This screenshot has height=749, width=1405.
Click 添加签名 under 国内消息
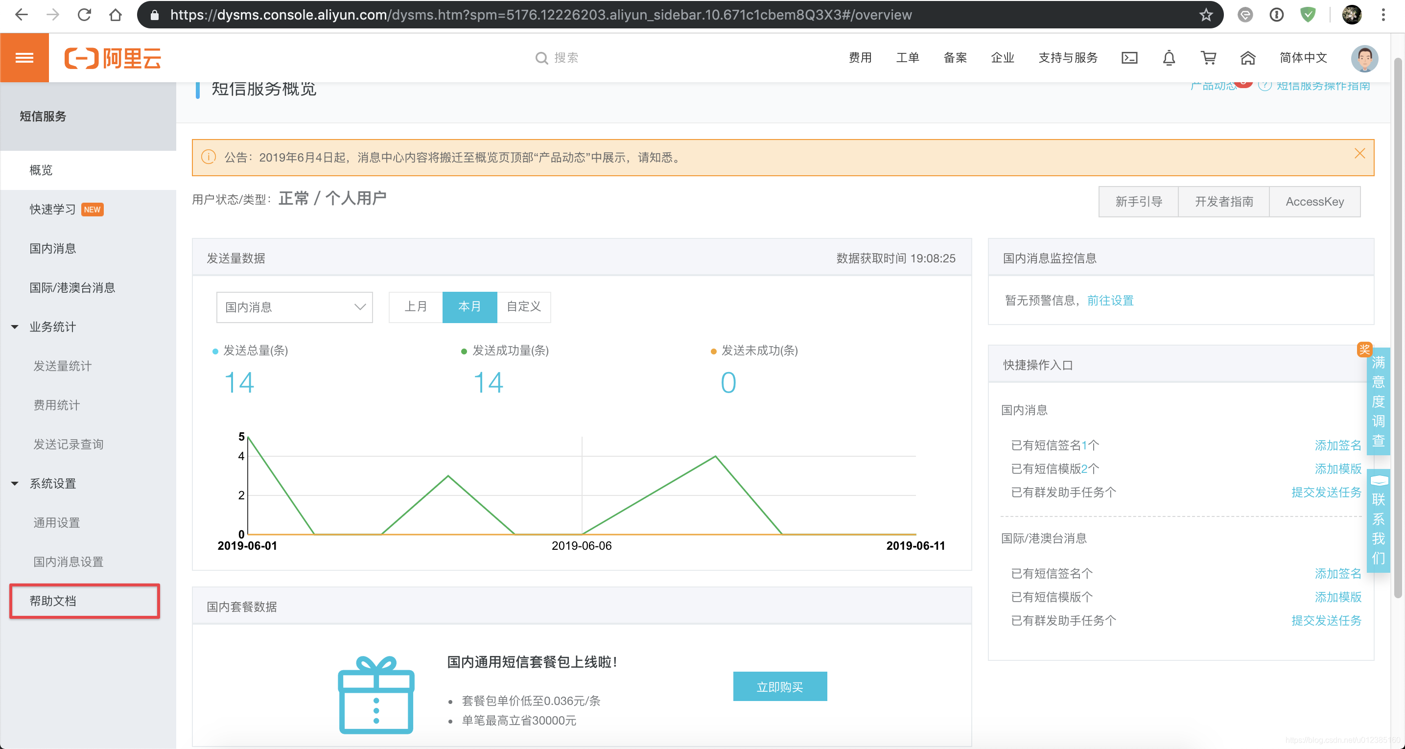[1338, 445]
